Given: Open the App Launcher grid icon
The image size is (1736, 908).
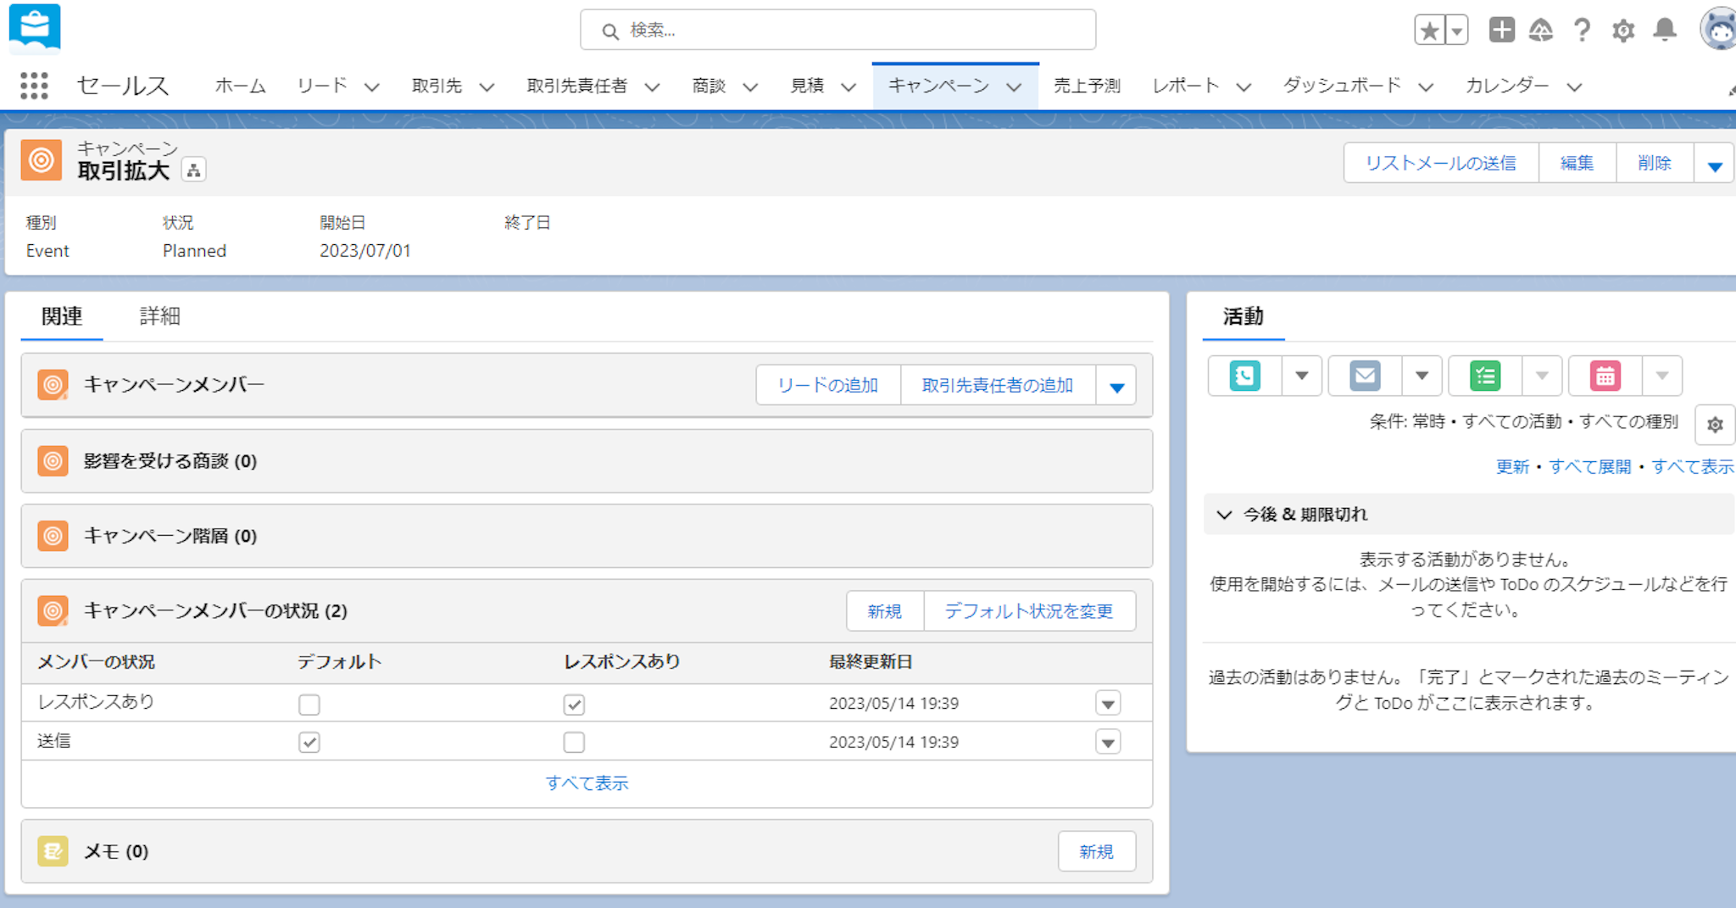Looking at the screenshot, I should coord(34,86).
